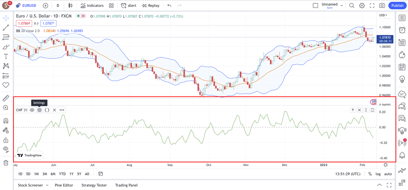This screenshot has width=408, height=190.
Task: Toggle percent scale
Action: (x=370, y=174)
